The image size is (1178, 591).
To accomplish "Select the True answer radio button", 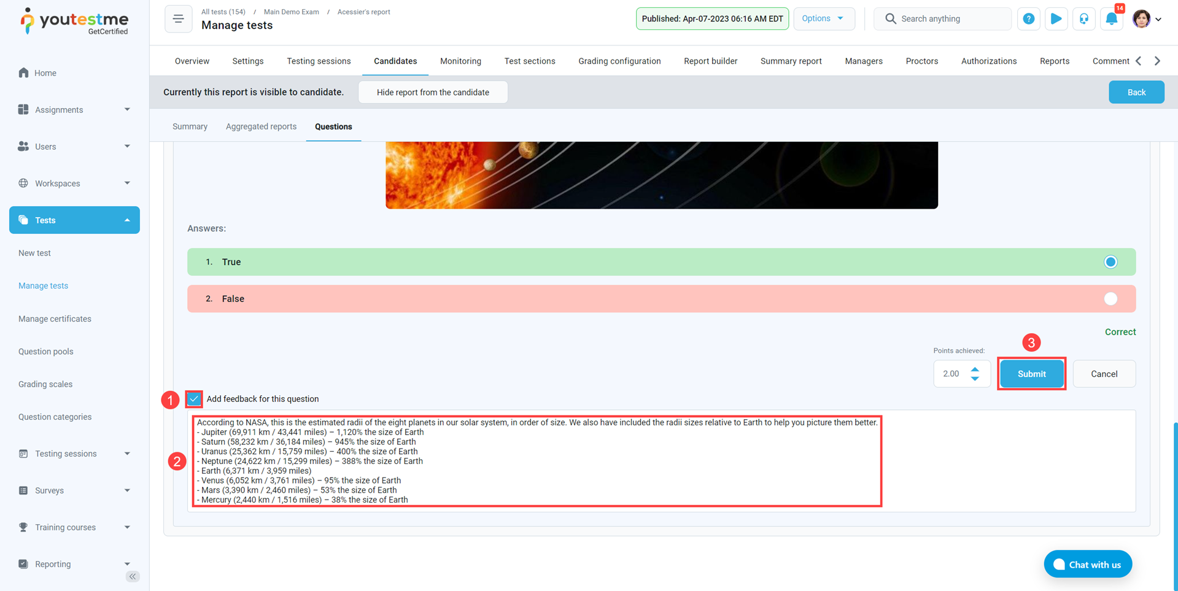I will [1110, 262].
